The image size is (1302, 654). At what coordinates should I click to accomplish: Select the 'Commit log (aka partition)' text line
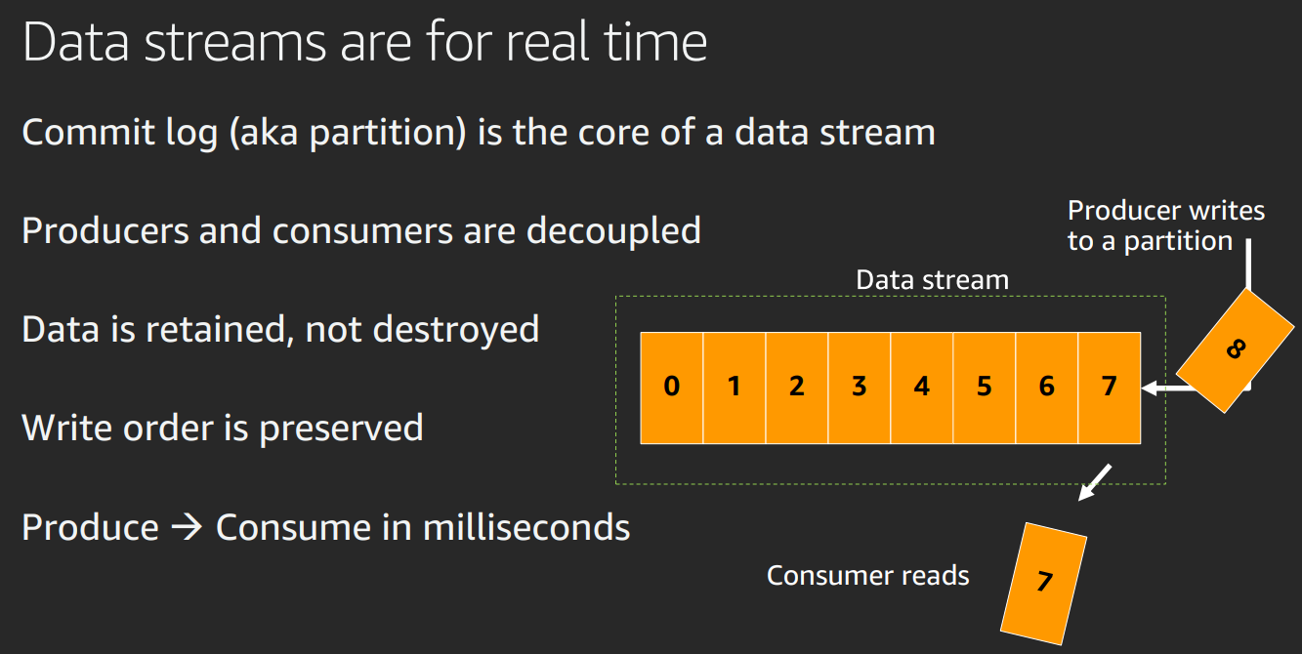tap(478, 132)
